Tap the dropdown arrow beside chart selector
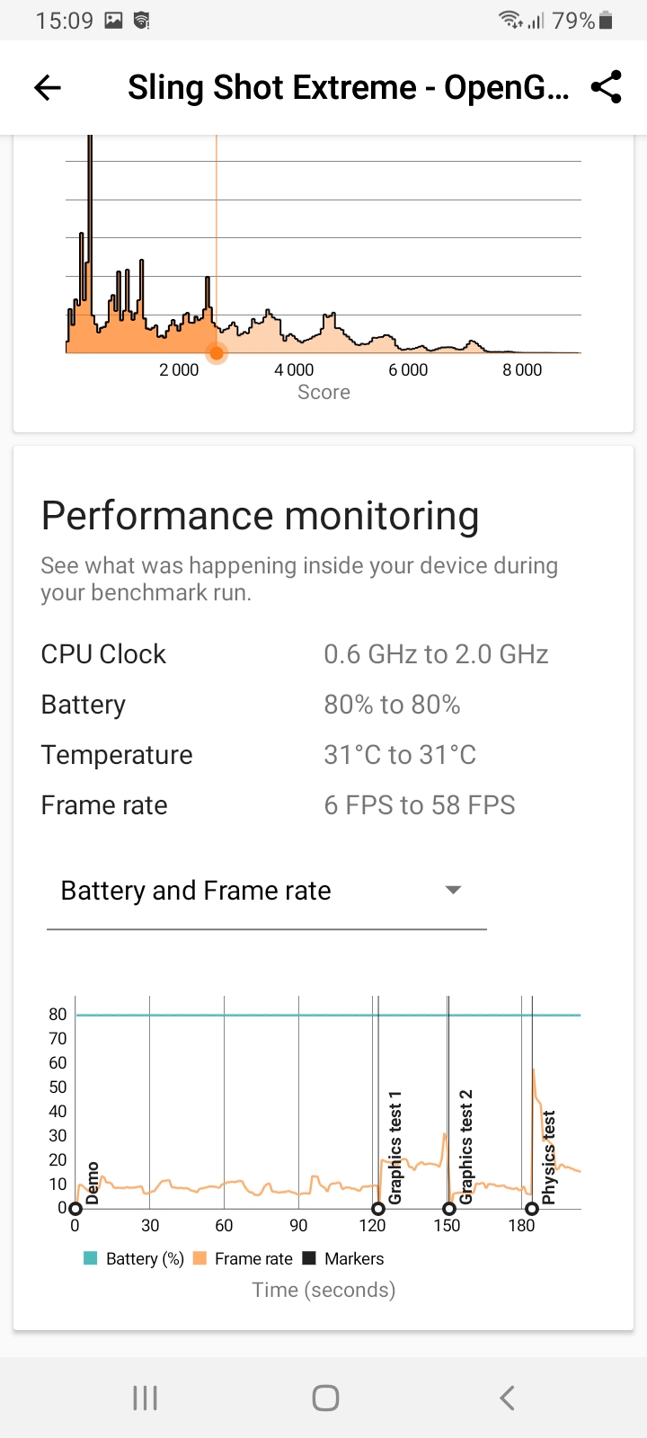647x1438 pixels. [x=454, y=890]
